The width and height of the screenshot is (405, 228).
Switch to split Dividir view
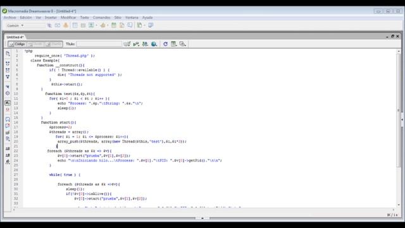pos(35,44)
